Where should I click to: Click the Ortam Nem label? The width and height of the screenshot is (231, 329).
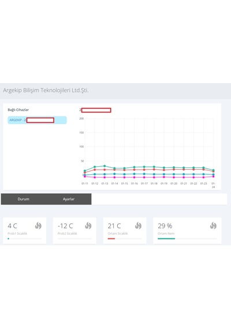point(166,233)
